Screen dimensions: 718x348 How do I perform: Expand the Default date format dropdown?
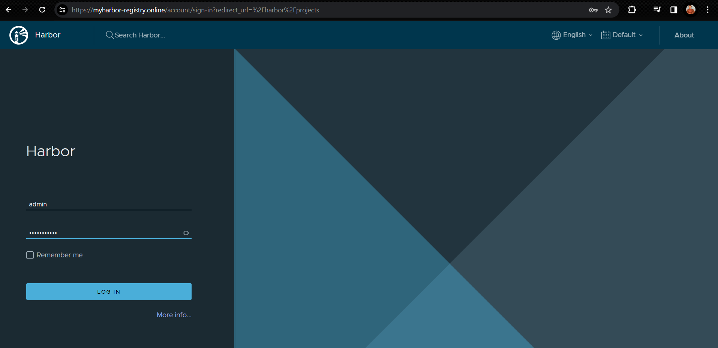tap(622, 35)
